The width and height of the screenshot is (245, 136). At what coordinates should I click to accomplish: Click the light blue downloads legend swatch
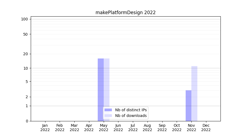pyautogui.click(x=108, y=116)
